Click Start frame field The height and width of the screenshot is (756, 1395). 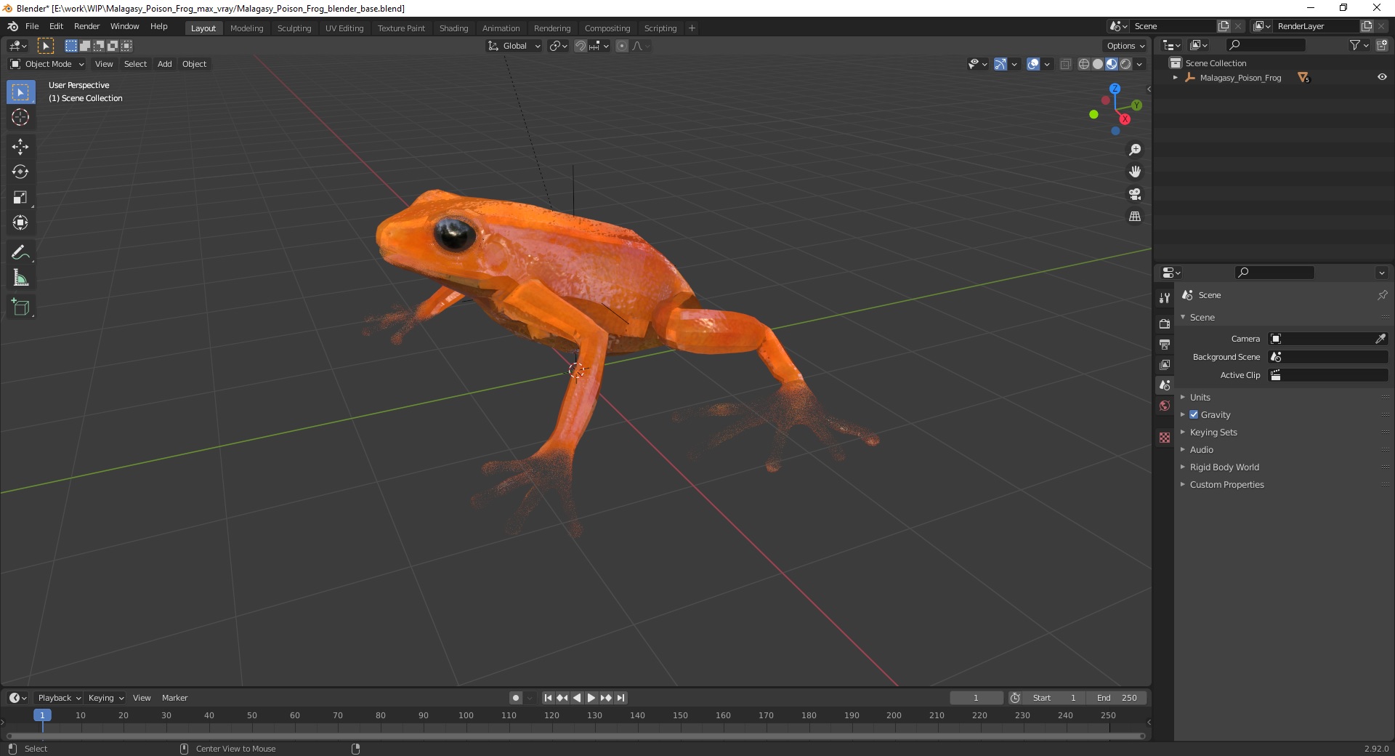pos(1054,698)
